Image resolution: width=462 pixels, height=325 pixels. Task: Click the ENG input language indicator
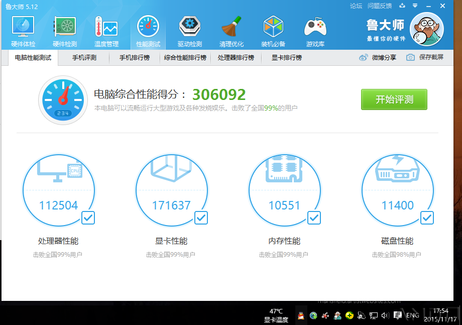pos(412,315)
